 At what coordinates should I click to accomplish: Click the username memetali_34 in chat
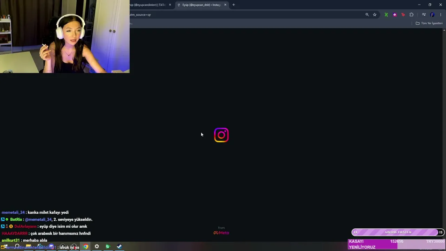pyautogui.click(x=13, y=212)
